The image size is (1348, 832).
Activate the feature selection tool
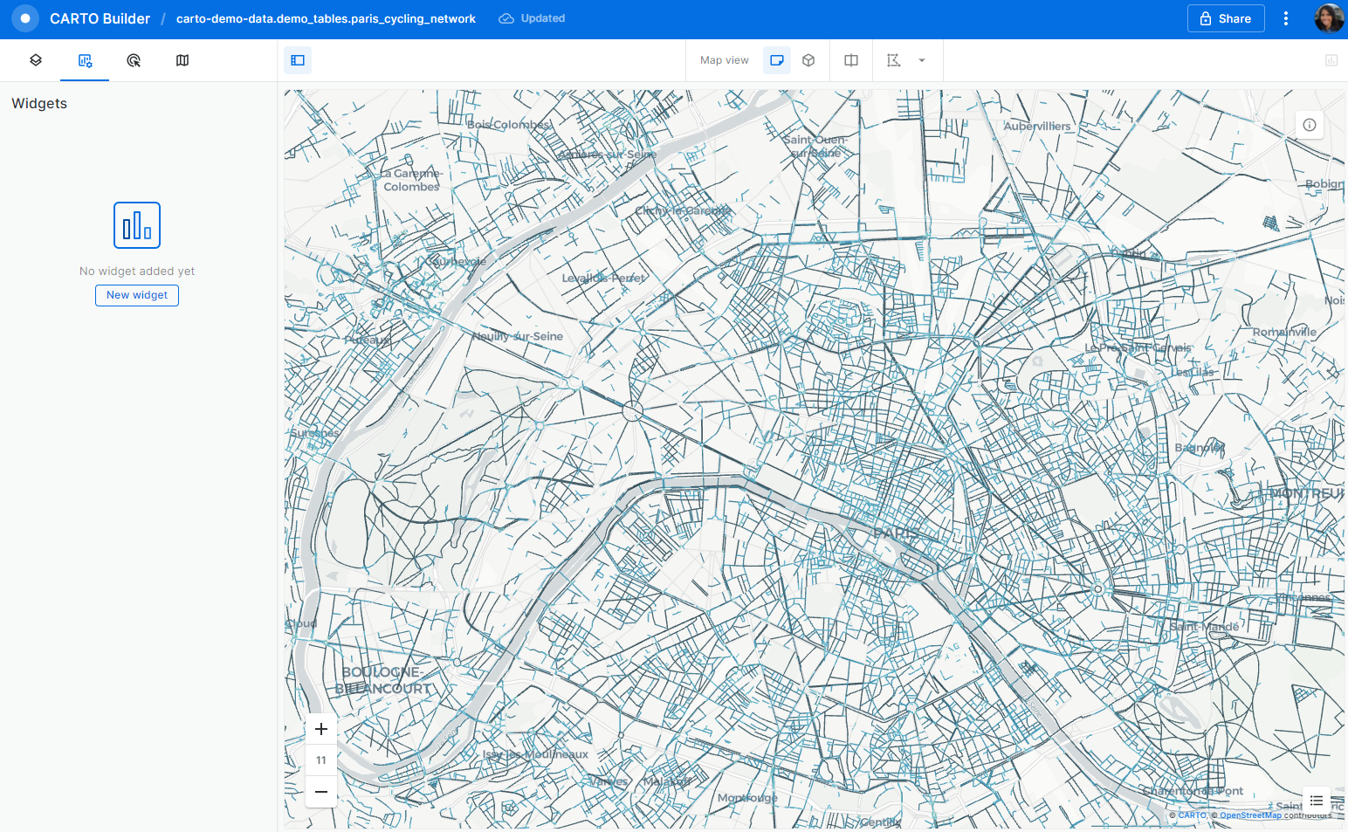(893, 60)
